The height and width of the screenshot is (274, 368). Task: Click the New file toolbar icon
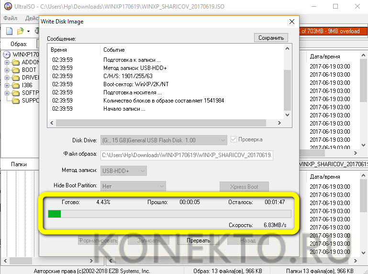coord(9,31)
